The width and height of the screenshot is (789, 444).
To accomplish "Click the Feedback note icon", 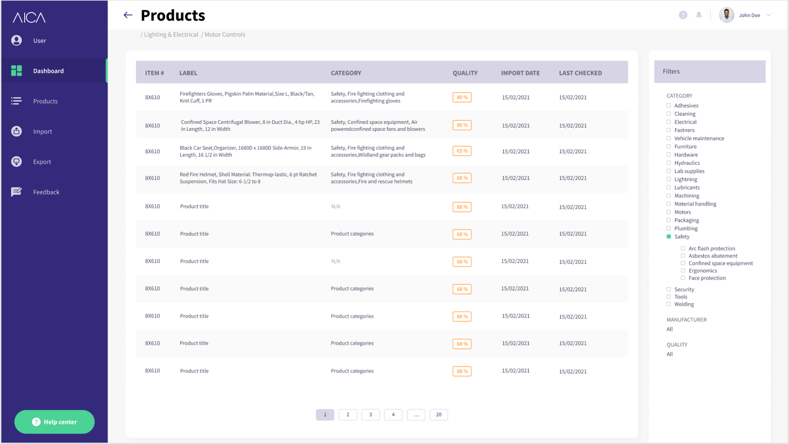I will coord(16,192).
